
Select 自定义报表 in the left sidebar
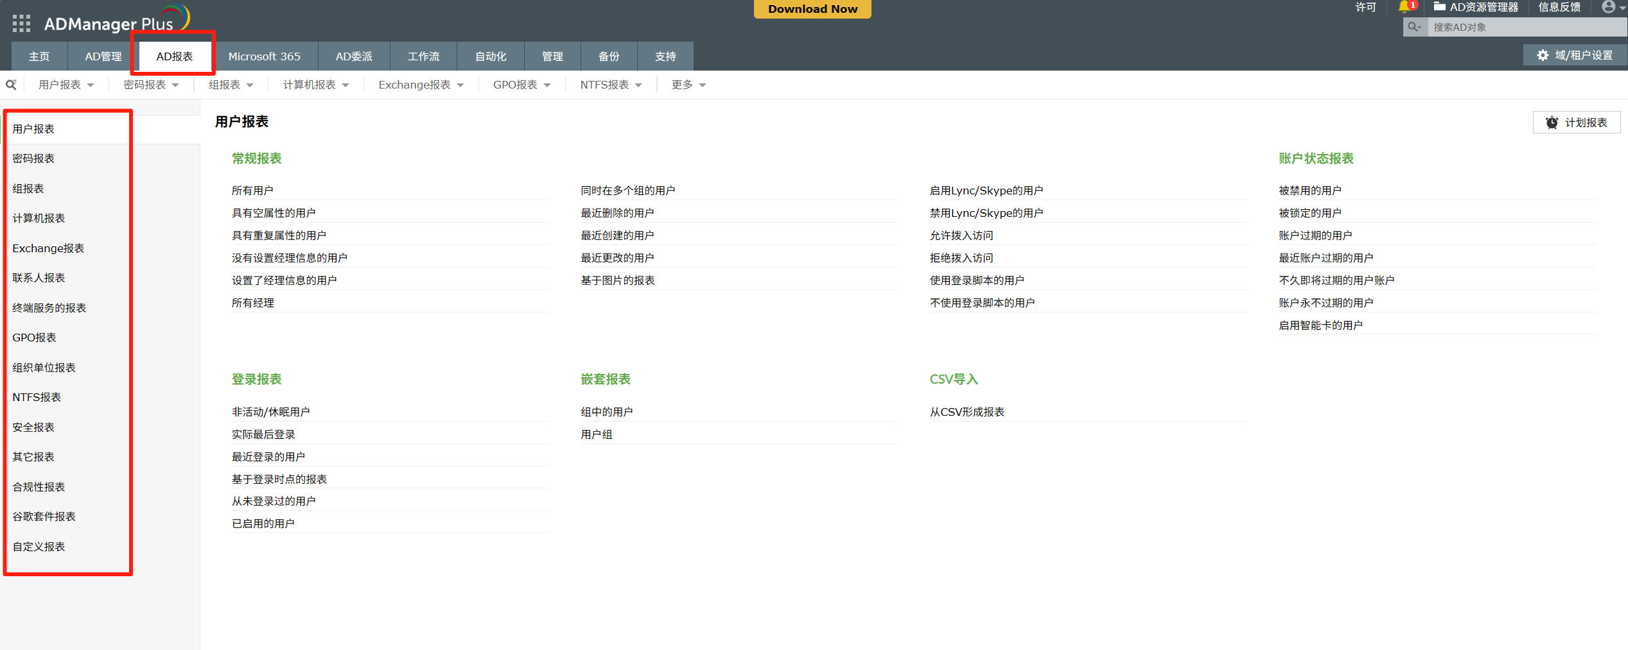pyautogui.click(x=39, y=547)
